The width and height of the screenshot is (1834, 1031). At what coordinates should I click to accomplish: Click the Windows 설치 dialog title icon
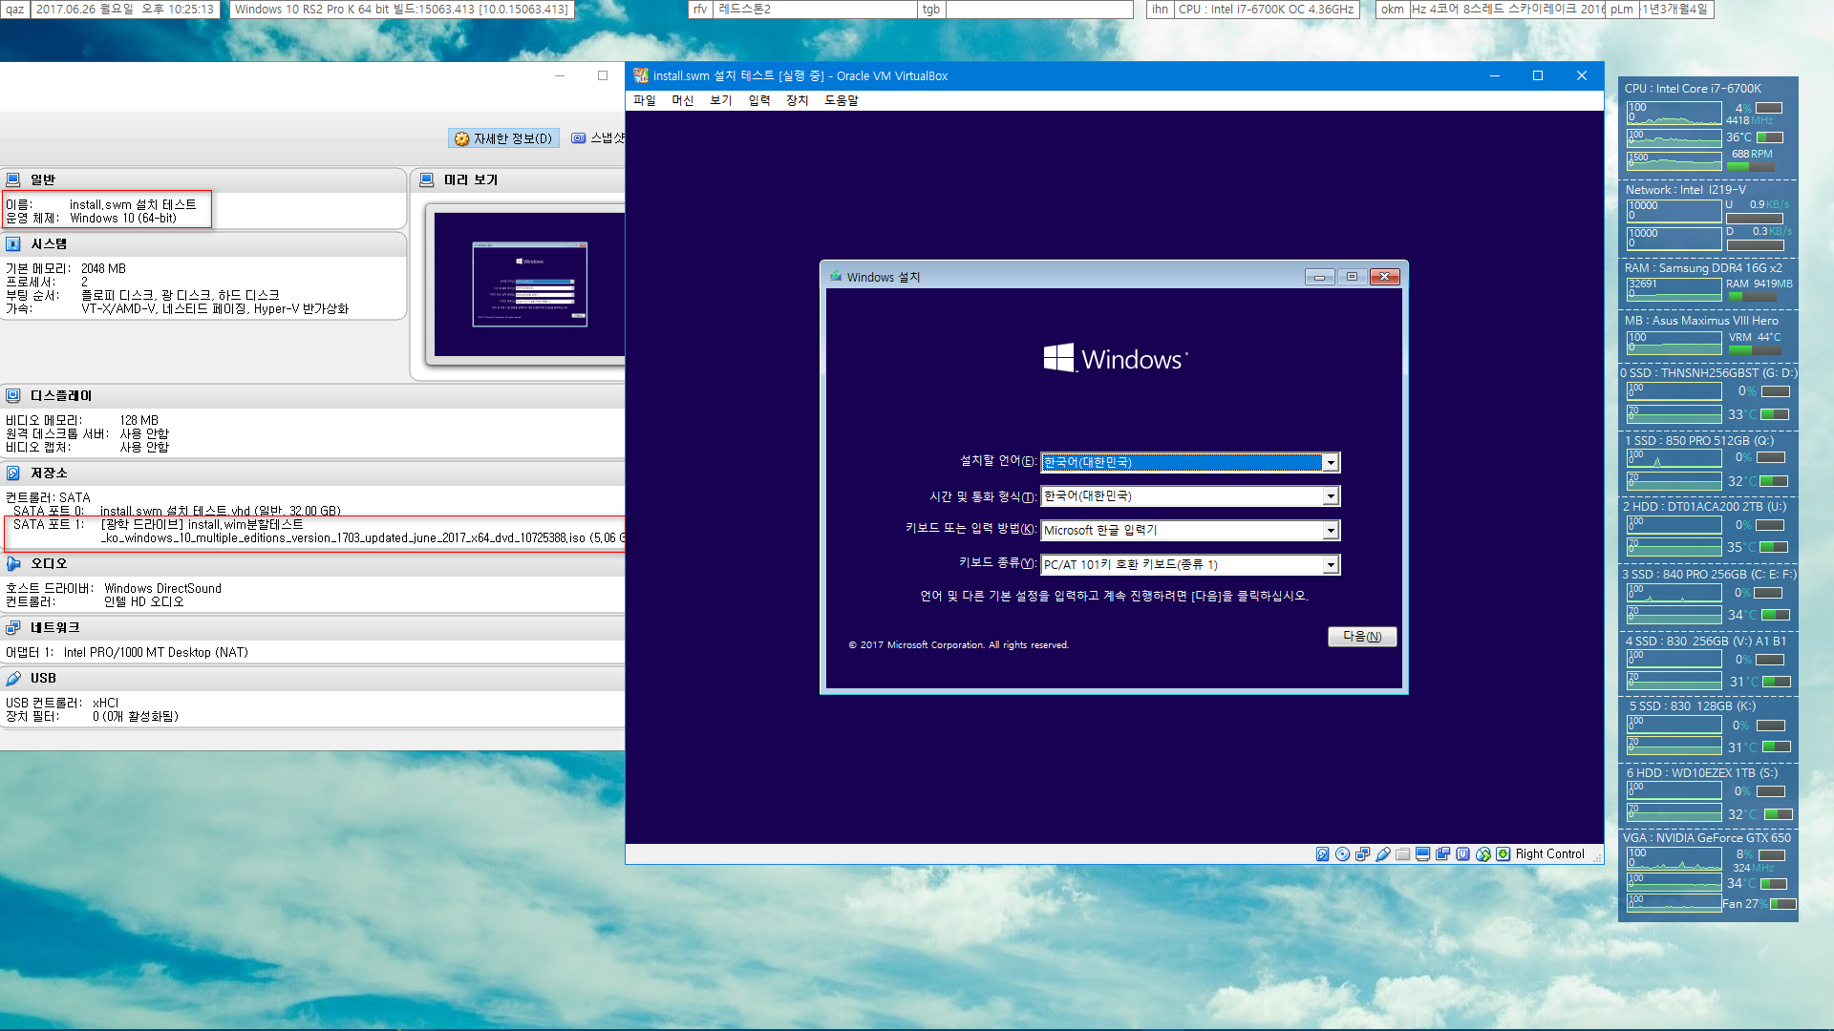click(837, 277)
